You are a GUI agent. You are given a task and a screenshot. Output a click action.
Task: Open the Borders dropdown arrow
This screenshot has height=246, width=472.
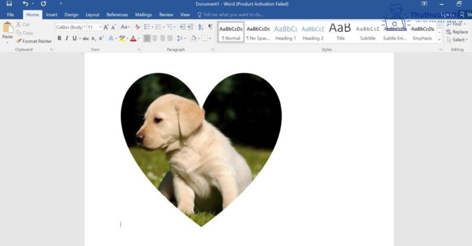tap(210, 38)
